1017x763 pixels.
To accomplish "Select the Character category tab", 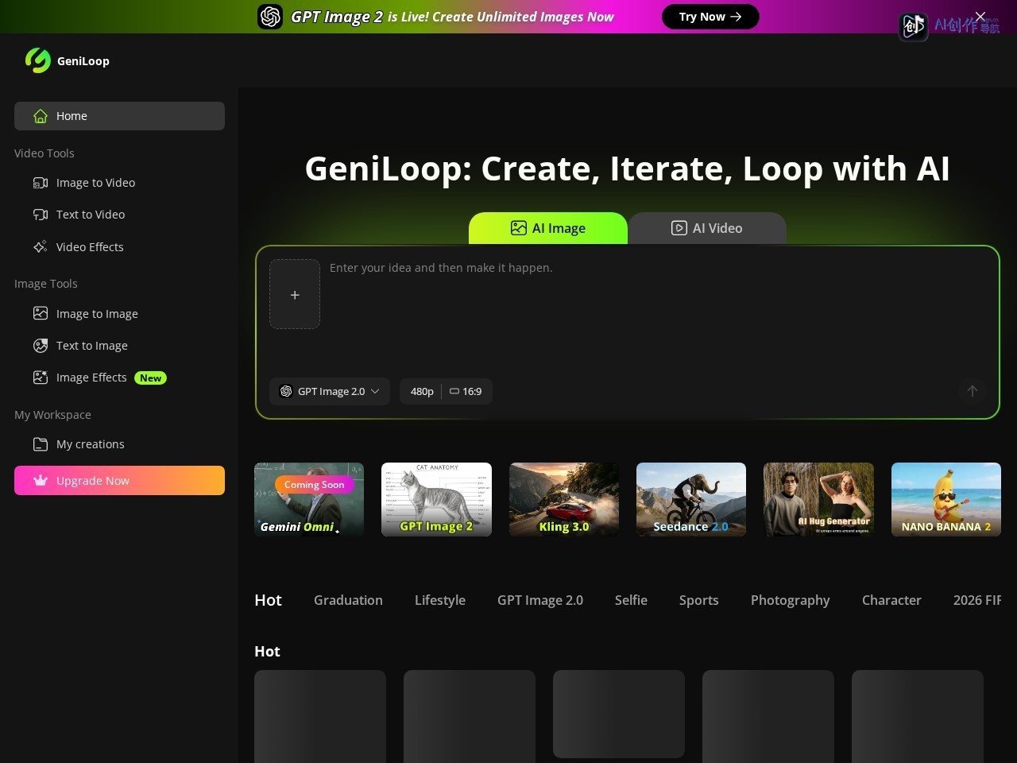I will (891, 600).
